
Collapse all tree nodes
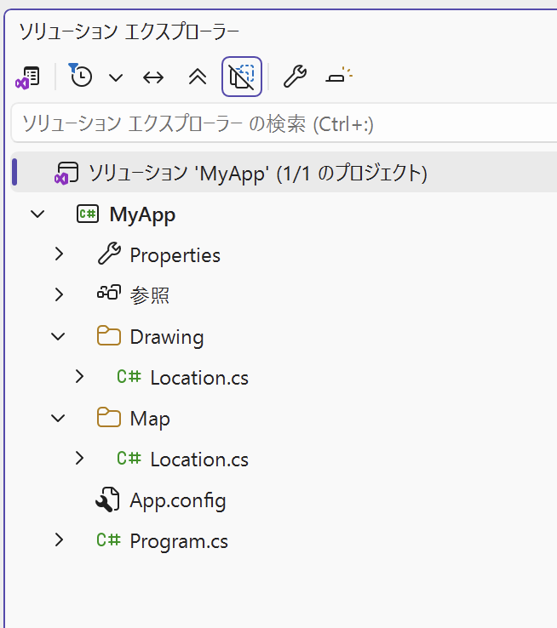[198, 77]
